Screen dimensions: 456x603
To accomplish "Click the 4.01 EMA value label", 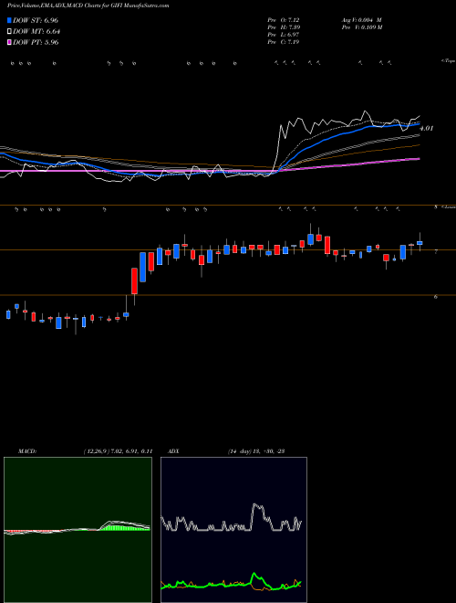I will point(427,129).
